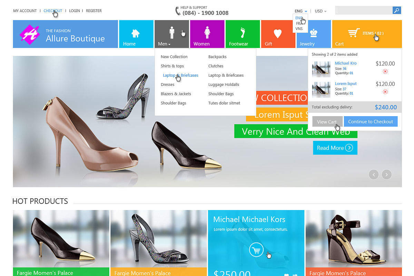Click Continue to Checkout button
414x276 pixels.
click(371, 121)
